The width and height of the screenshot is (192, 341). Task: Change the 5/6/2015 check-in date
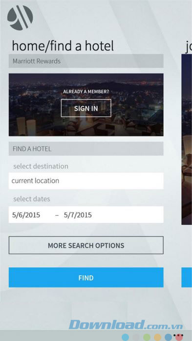(26, 215)
